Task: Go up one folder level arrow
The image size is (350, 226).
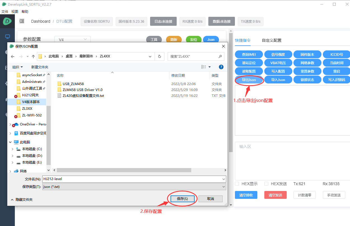Action: [x=33, y=56]
